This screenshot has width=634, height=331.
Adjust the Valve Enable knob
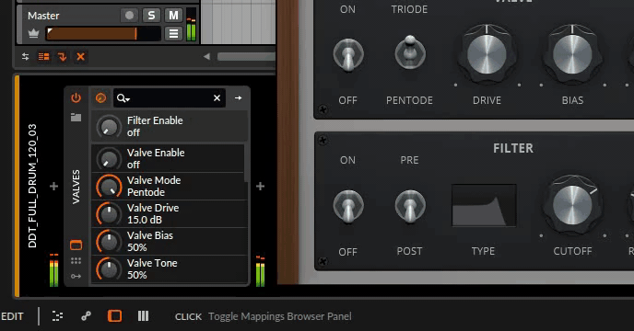click(109, 159)
